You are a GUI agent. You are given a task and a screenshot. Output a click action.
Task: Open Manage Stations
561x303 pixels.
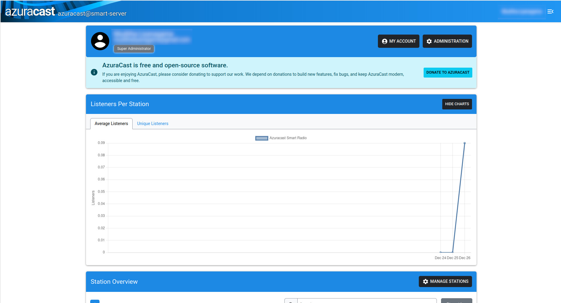(445, 281)
